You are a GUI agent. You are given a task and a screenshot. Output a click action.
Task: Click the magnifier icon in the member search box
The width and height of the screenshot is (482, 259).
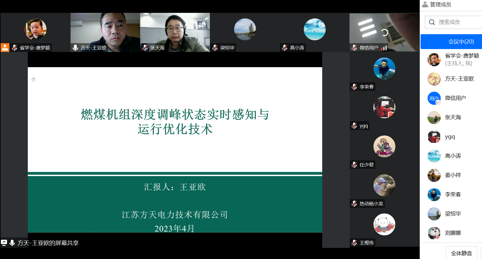tap(432, 22)
